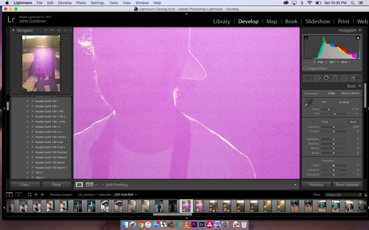The height and width of the screenshot is (230, 369).
Task: Click the Reset (Adobe) button
Action: pos(347,185)
